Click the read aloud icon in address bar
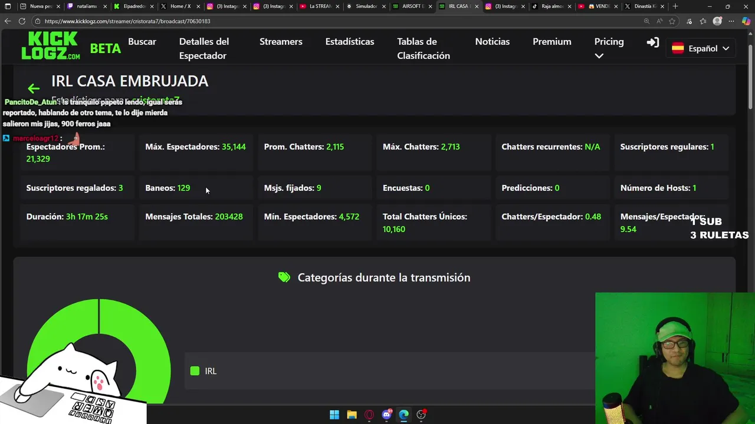 659,21
